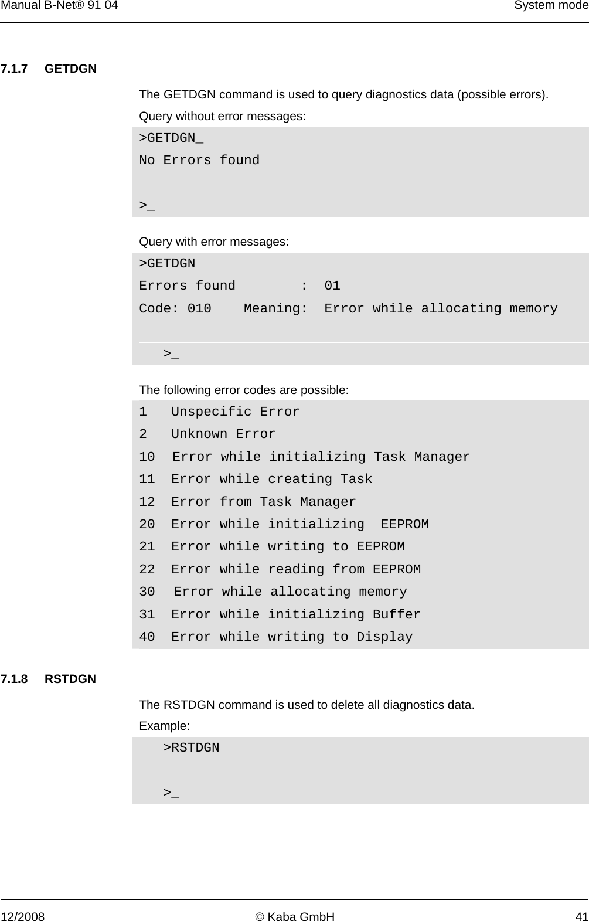Screen dimensions: 589x921
Task: Click "11 Error while creating Task" line
Action: point(256,480)
